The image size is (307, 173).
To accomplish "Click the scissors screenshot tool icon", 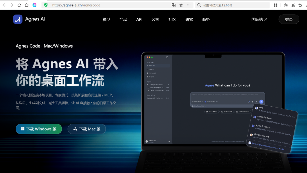I will 293,5.
